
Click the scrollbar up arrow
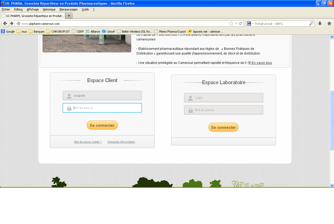(x=332, y=37)
